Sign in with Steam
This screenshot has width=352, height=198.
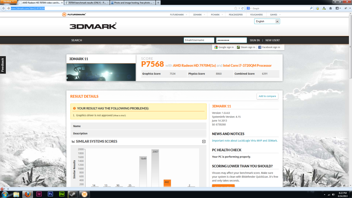(x=246, y=47)
